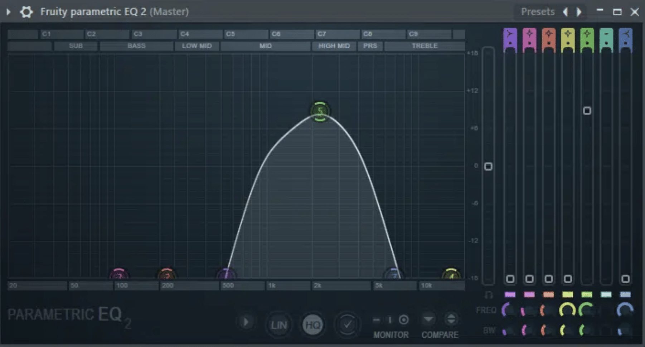The width and height of the screenshot is (645, 347).
Task: Click compare down arrow button
Action: pyautogui.click(x=428, y=319)
